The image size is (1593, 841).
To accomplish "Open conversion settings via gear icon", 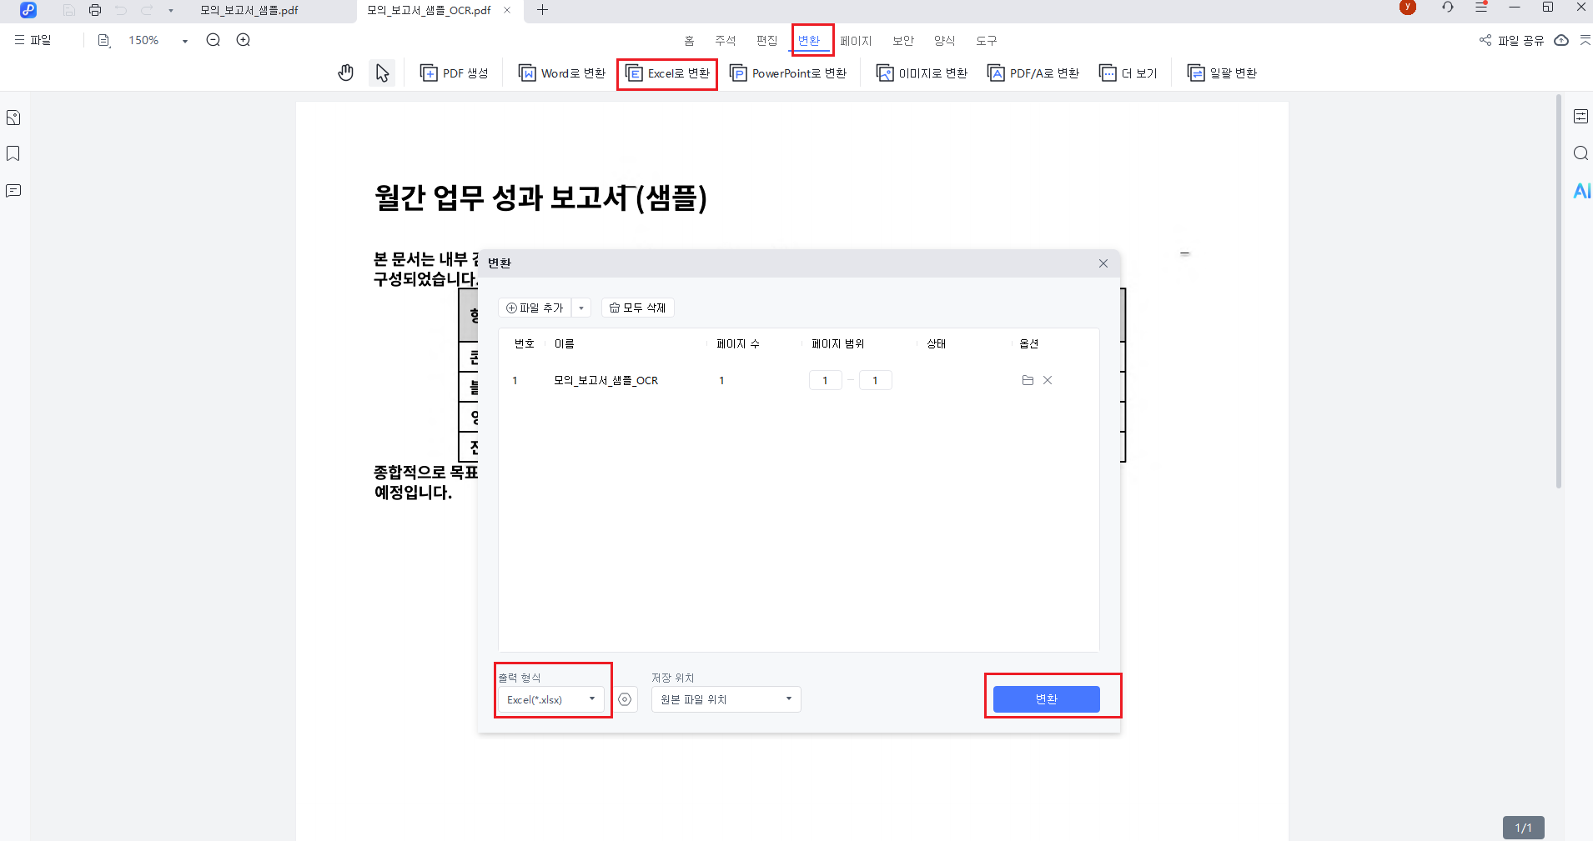I will (626, 699).
